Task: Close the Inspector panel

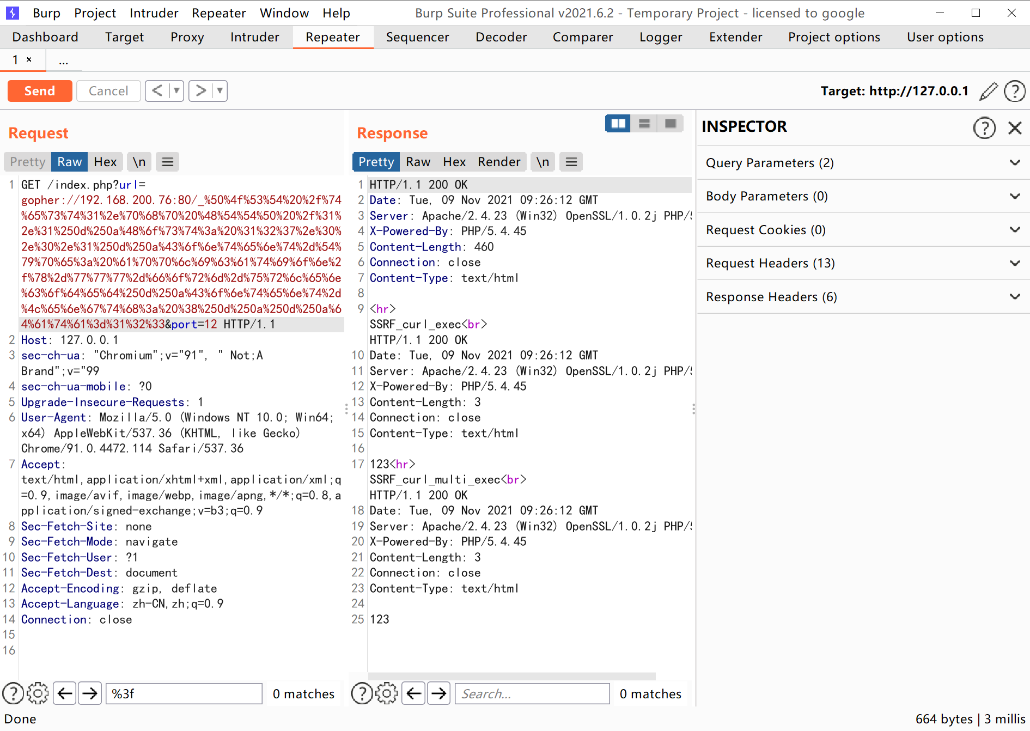Action: 1015,128
